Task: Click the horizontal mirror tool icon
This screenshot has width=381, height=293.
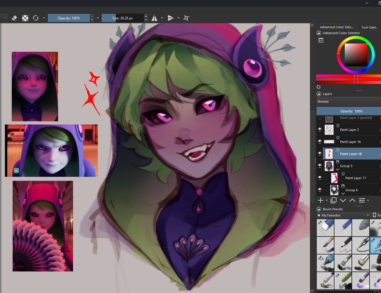Action: pyautogui.click(x=154, y=18)
